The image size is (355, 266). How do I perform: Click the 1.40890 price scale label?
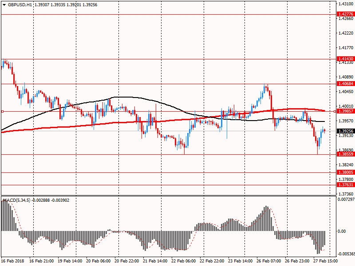(x=346, y=77)
